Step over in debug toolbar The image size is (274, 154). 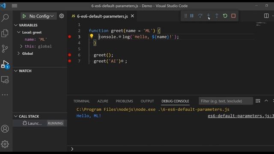[x=200, y=16]
